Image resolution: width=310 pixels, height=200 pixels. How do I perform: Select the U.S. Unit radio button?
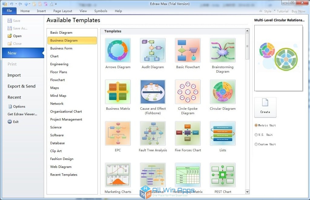(x=256, y=135)
